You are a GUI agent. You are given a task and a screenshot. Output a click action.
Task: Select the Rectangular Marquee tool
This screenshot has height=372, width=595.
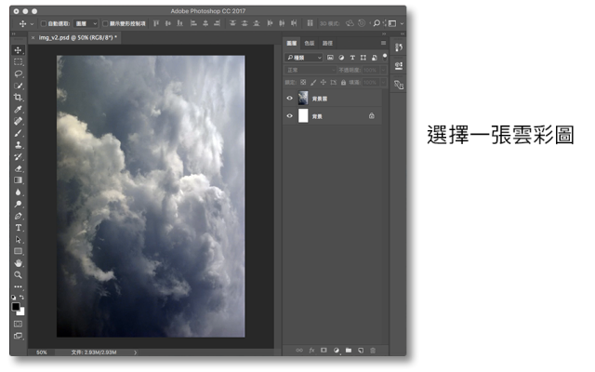18,60
